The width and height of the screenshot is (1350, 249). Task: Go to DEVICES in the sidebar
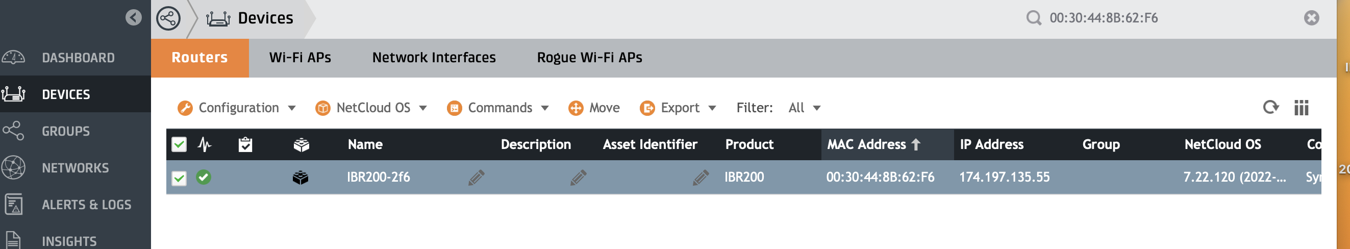(x=66, y=94)
